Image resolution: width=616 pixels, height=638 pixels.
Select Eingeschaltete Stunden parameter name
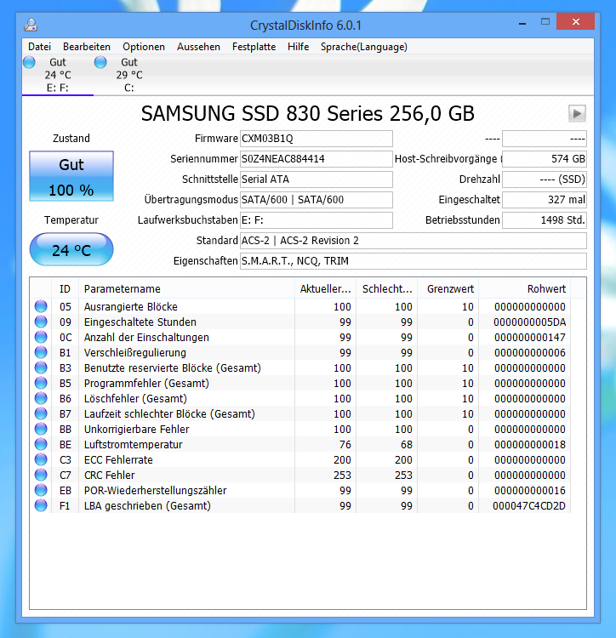[x=140, y=322]
